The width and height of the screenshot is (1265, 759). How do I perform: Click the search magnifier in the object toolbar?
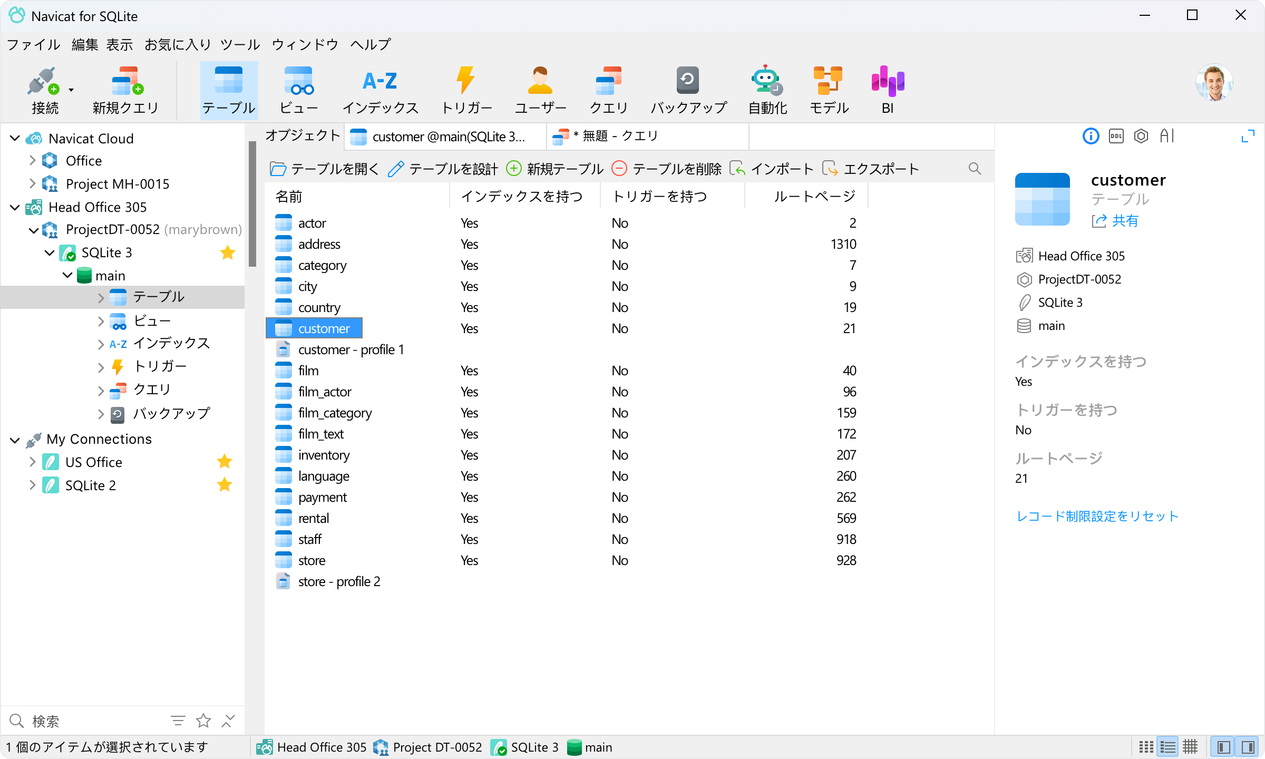[x=975, y=169]
